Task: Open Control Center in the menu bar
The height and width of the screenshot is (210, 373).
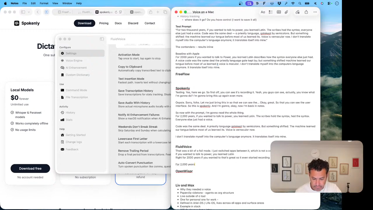Action: (x=330, y=3)
